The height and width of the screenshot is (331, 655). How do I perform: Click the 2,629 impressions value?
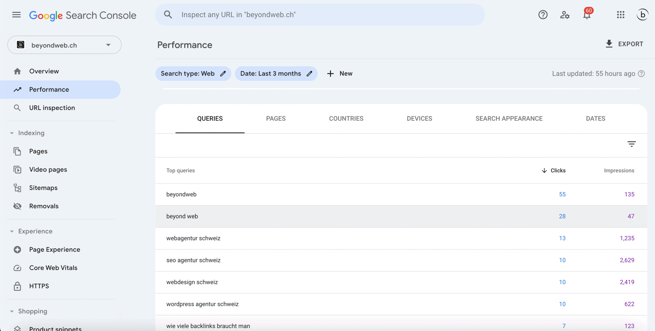click(x=627, y=260)
